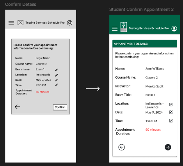Edit Date pencil icon beside May 5, 2024
The height and width of the screenshot is (166, 183).
click(56, 80)
